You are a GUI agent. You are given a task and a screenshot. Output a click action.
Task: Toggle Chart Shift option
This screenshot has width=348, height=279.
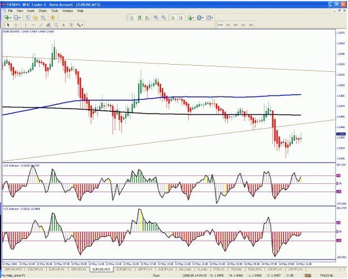click(x=181, y=17)
